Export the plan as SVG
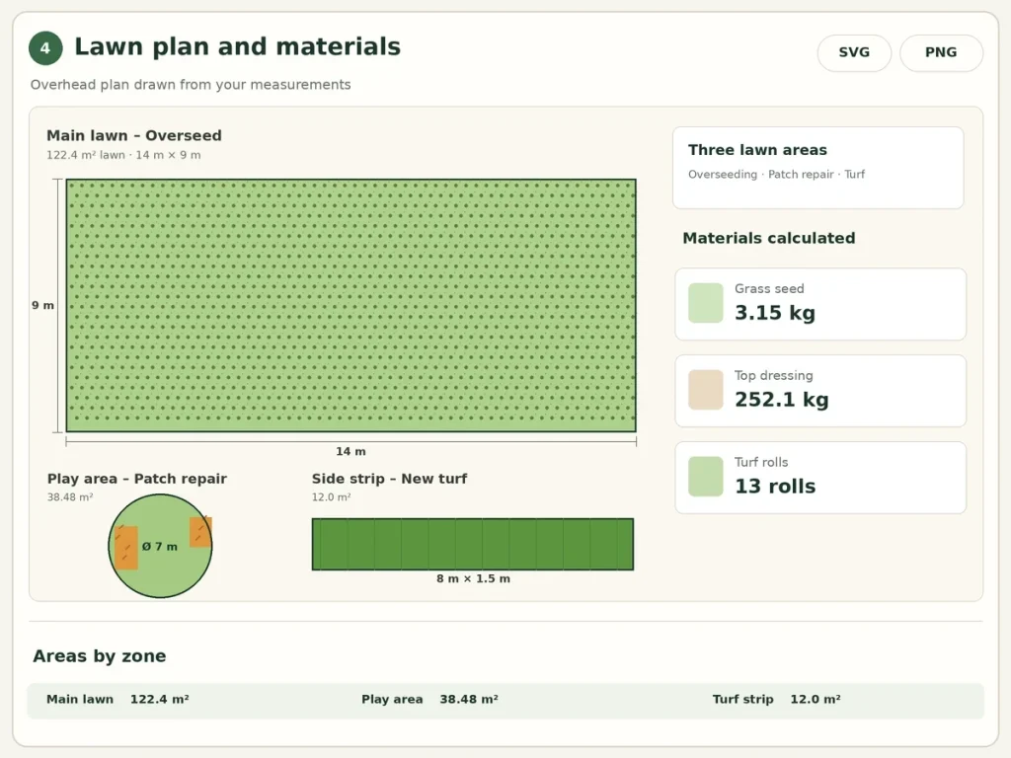This screenshot has width=1011, height=758. click(854, 52)
